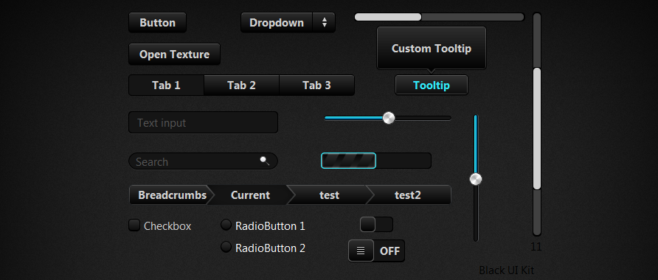This screenshot has width=658, height=280.
Task: Switch to Tab 2
Action: [241, 85]
